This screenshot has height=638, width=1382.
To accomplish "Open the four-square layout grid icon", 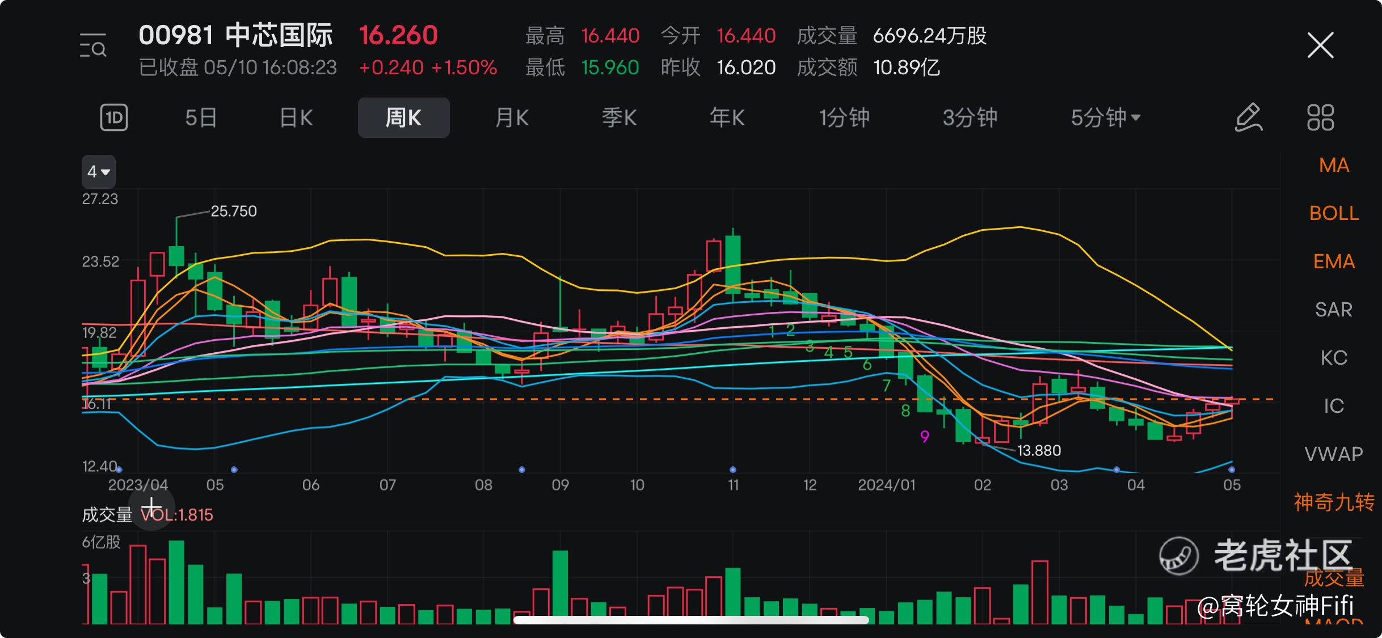I will click(x=1320, y=117).
